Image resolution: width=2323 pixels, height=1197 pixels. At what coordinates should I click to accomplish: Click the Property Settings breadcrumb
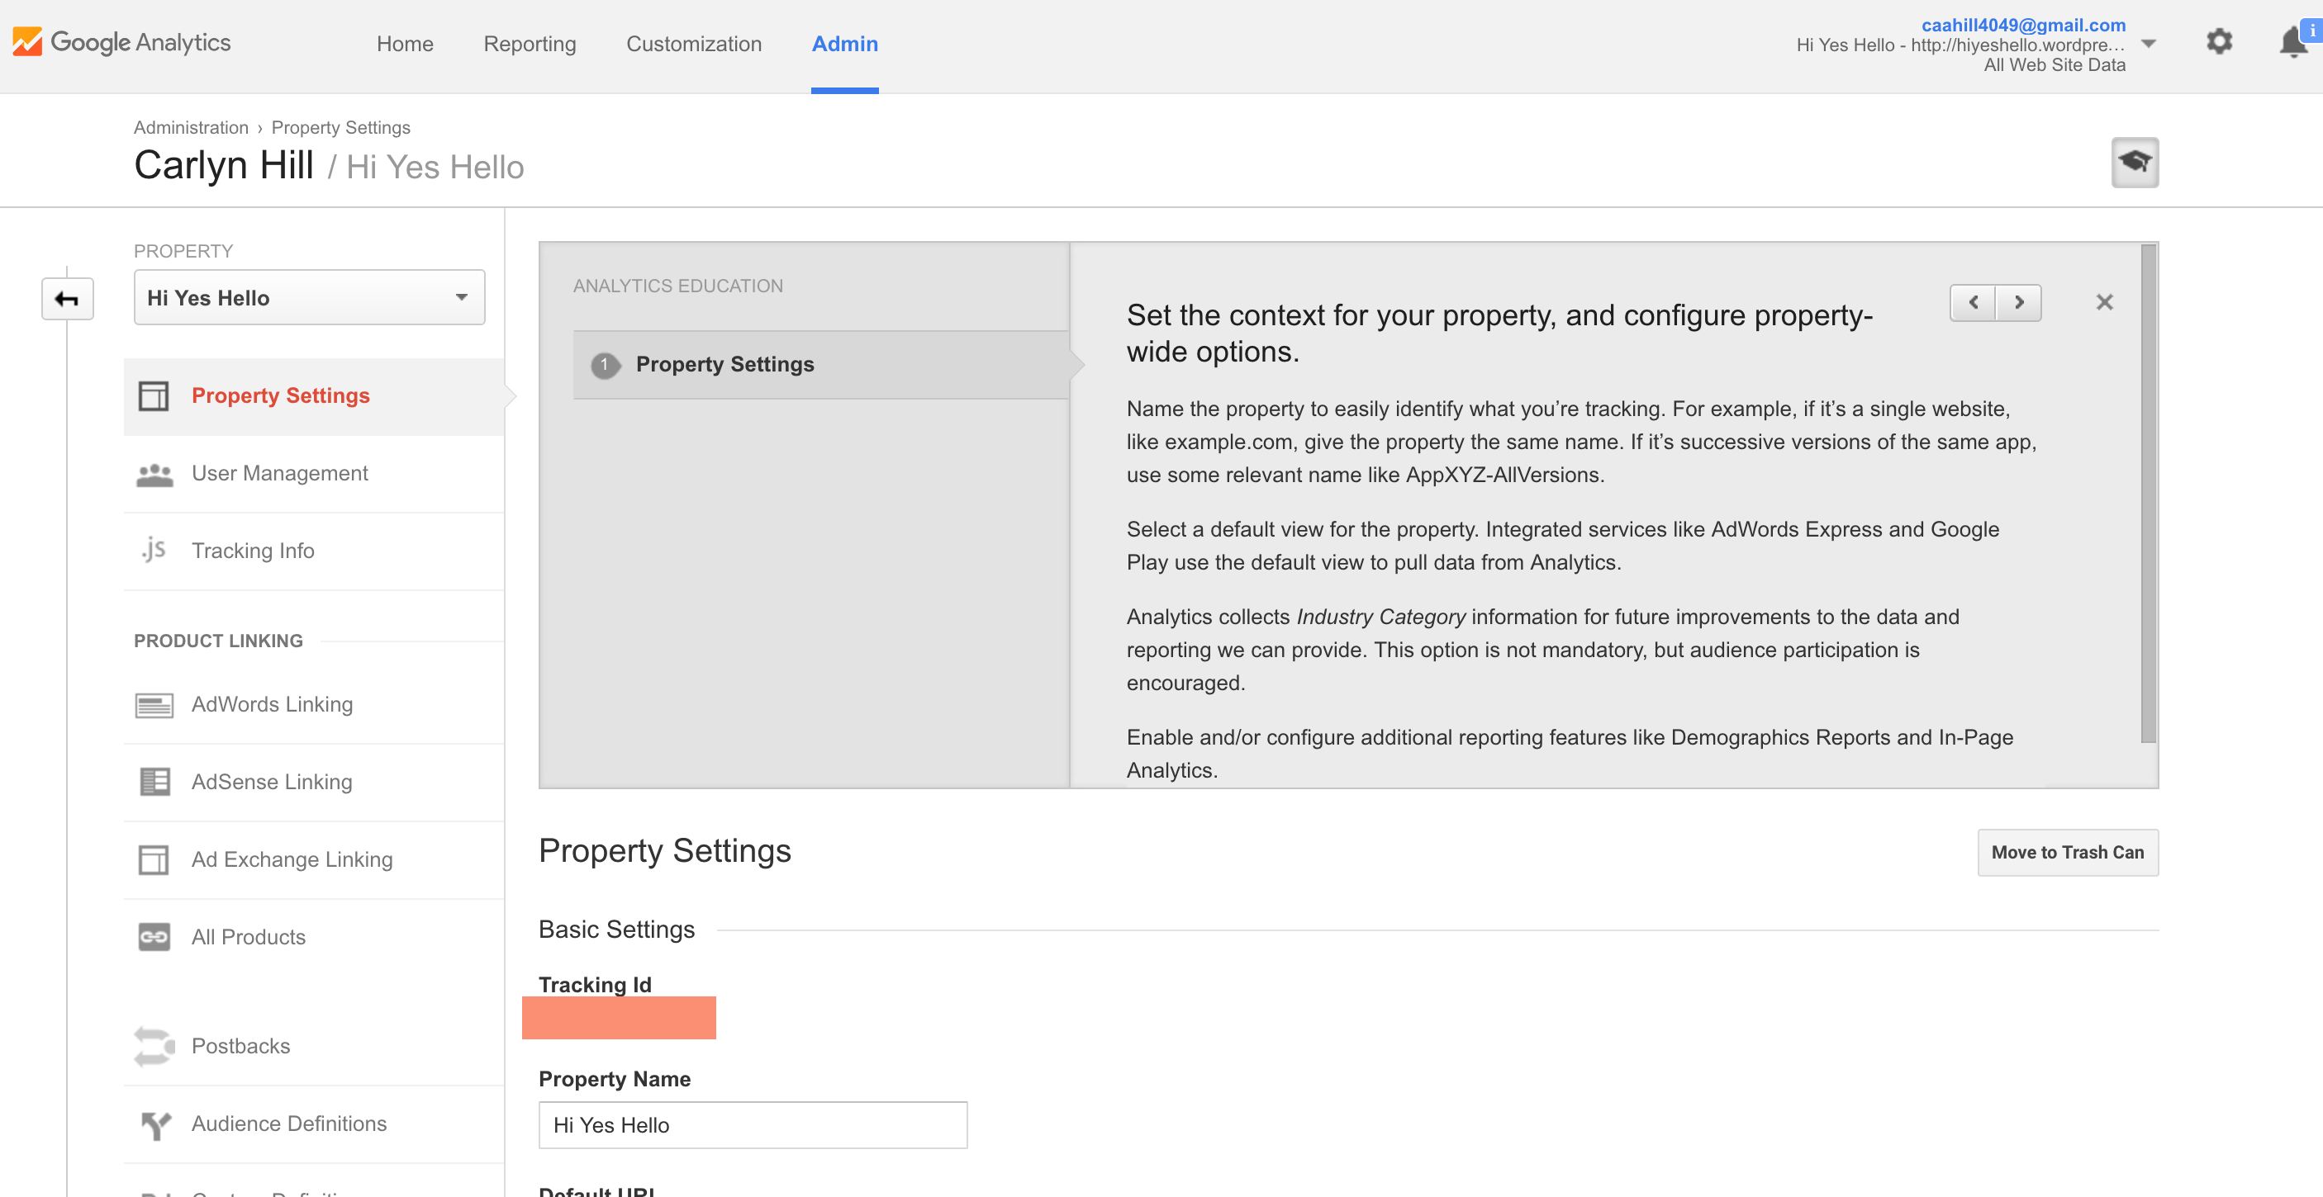pyautogui.click(x=340, y=127)
